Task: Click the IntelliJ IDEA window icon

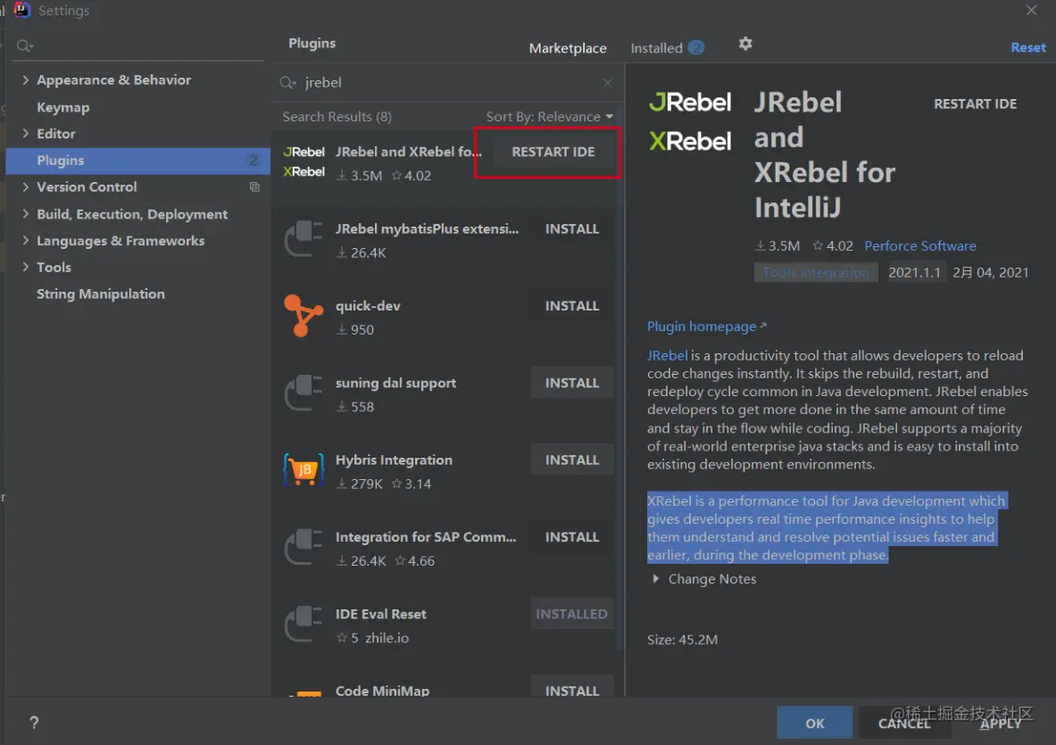Action: click(x=22, y=10)
